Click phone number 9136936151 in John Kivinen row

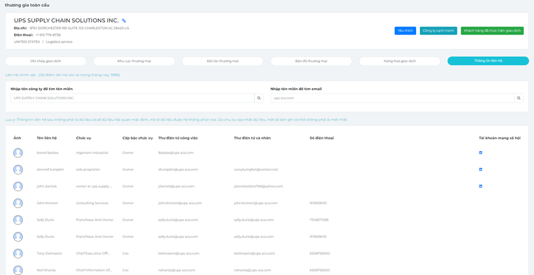tap(319, 203)
